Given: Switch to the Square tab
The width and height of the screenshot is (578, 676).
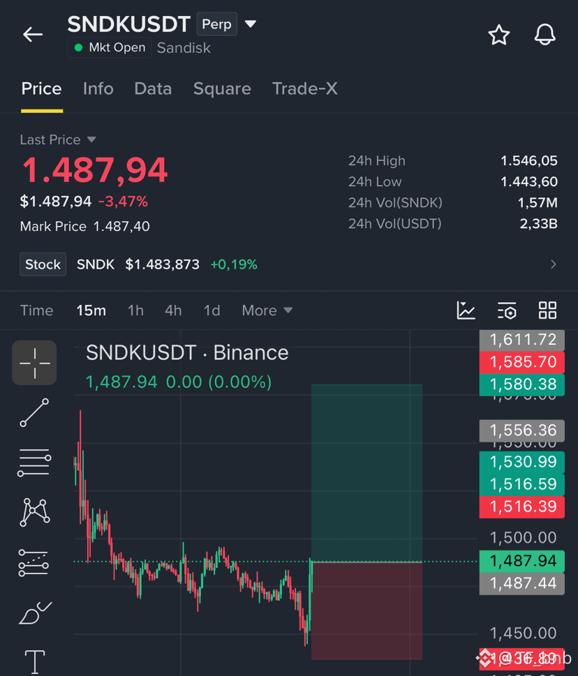Looking at the screenshot, I should tap(222, 89).
